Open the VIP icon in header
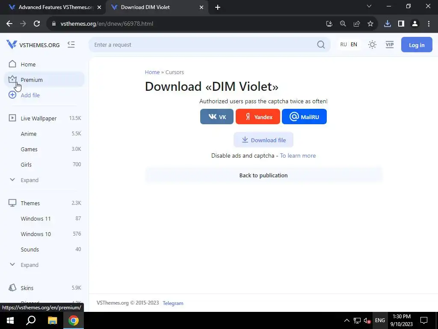Screen dimensions: 438x329 (x=389, y=45)
